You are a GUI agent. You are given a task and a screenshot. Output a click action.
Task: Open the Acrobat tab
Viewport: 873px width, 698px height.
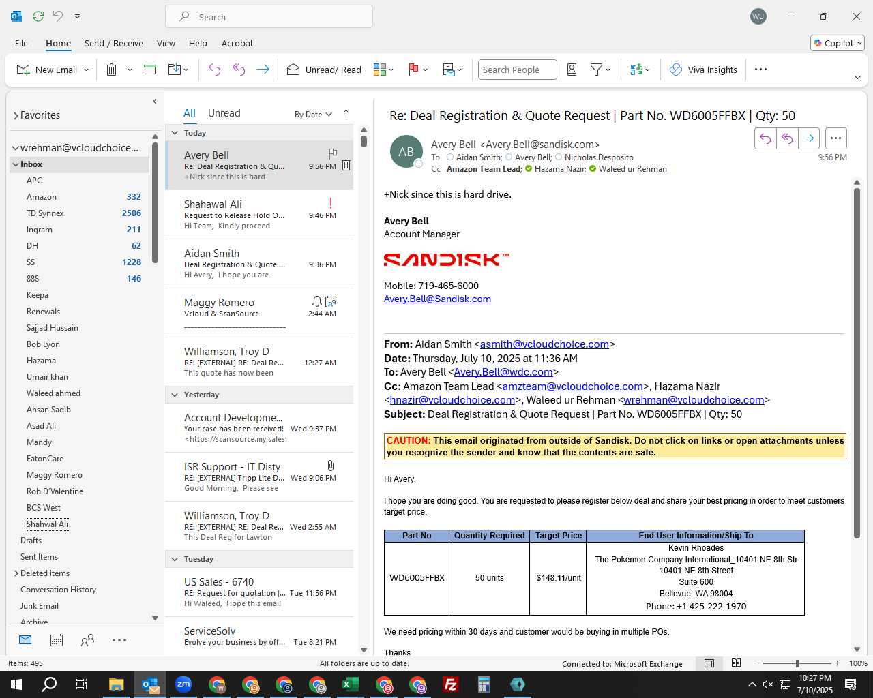(237, 43)
